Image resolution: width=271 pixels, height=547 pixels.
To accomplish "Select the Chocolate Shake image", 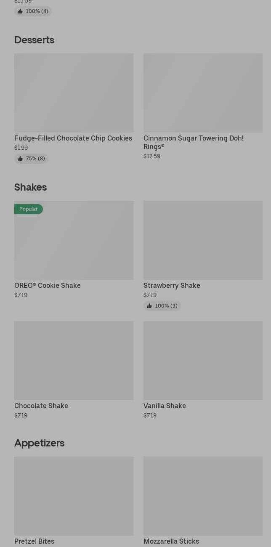I will pyautogui.click(x=74, y=360).
